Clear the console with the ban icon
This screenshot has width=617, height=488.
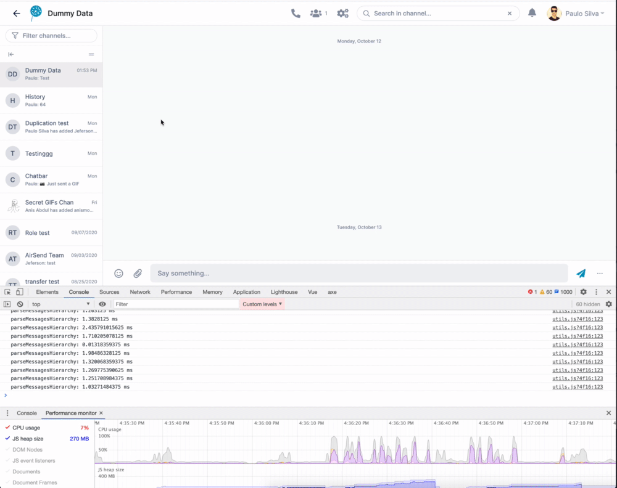coord(20,304)
